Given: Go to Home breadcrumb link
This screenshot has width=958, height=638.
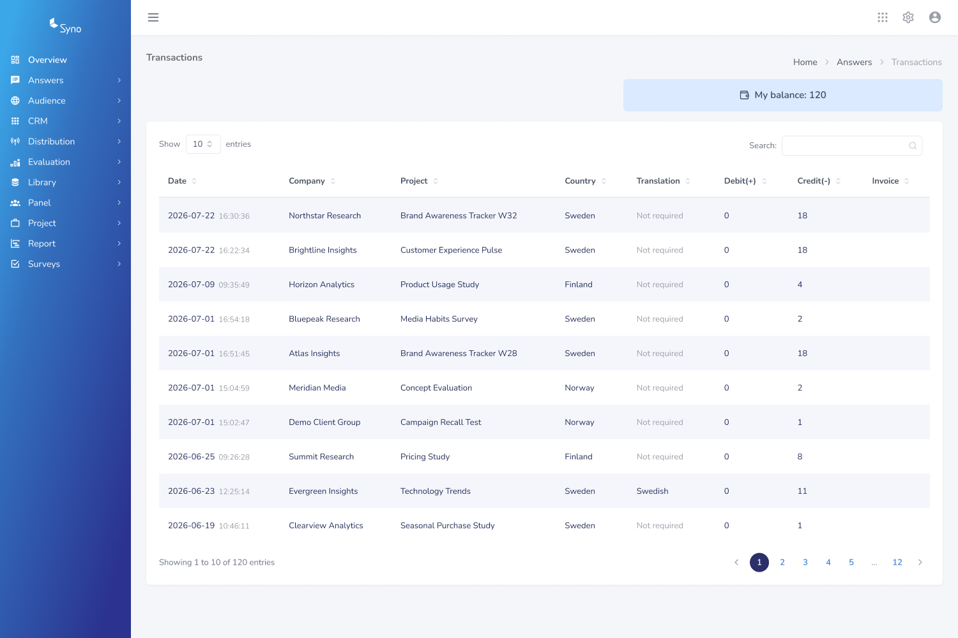Looking at the screenshot, I should point(805,62).
